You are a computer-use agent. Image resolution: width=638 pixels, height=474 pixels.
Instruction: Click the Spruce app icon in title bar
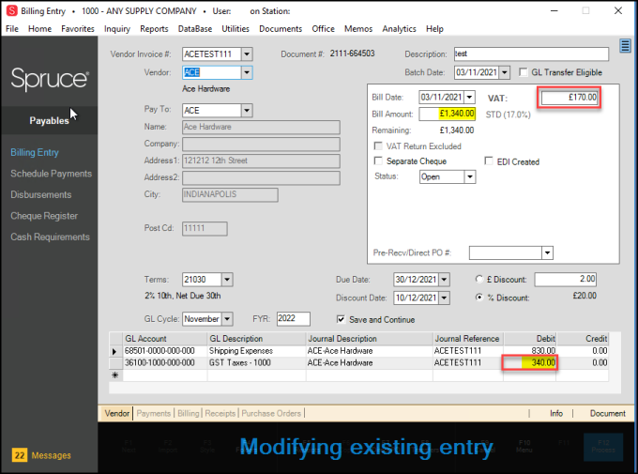pos(12,10)
